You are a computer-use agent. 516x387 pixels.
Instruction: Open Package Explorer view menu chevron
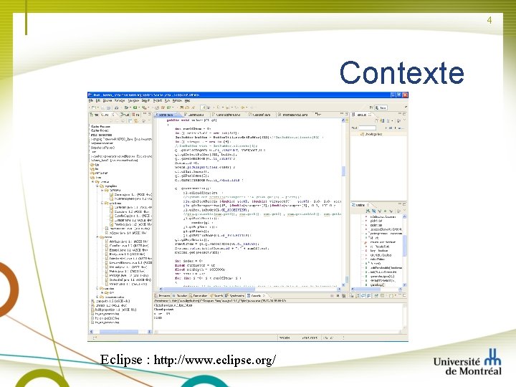(149, 120)
